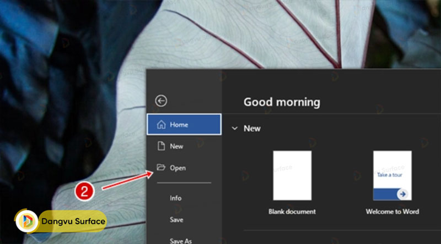The image size is (441, 244).
Task: Open the New page in sidebar
Action: coord(184,146)
